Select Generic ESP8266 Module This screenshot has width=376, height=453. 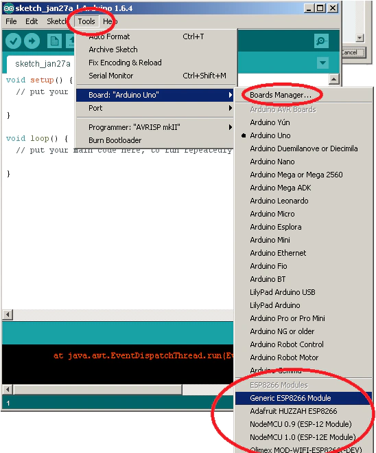click(x=304, y=398)
